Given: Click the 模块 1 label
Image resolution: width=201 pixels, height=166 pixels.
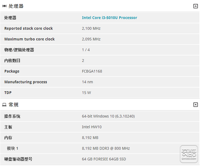Looking at the screenshot, I should point(12,149).
